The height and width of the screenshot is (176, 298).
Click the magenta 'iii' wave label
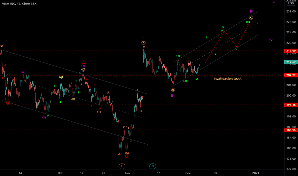pyautogui.click(x=251, y=12)
